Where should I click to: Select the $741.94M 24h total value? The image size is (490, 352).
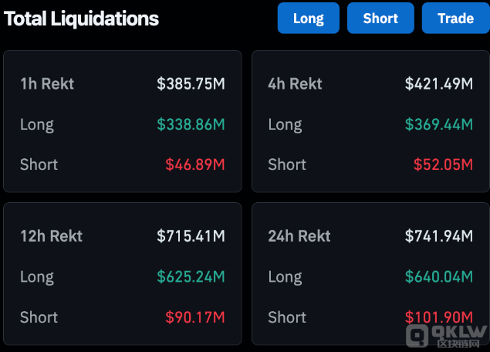pyautogui.click(x=438, y=236)
